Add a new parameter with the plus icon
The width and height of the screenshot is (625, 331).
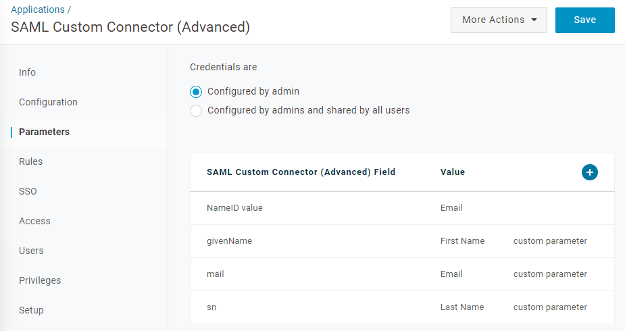point(589,172)
